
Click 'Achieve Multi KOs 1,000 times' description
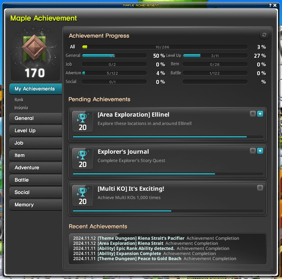pos(129,197)
